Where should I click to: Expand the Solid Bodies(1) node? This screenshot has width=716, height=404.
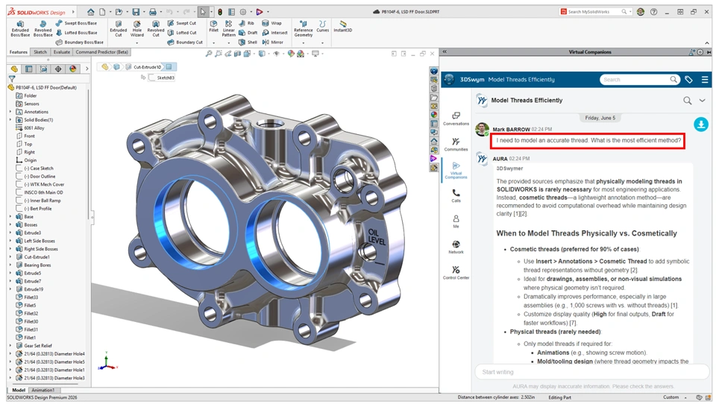tap(10, 119)
